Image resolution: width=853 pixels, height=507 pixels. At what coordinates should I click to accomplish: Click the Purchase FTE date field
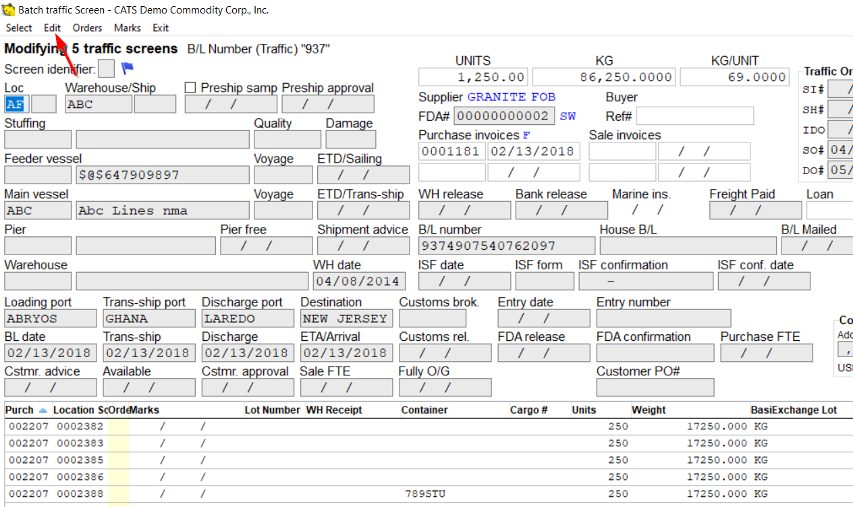point(767,352)
